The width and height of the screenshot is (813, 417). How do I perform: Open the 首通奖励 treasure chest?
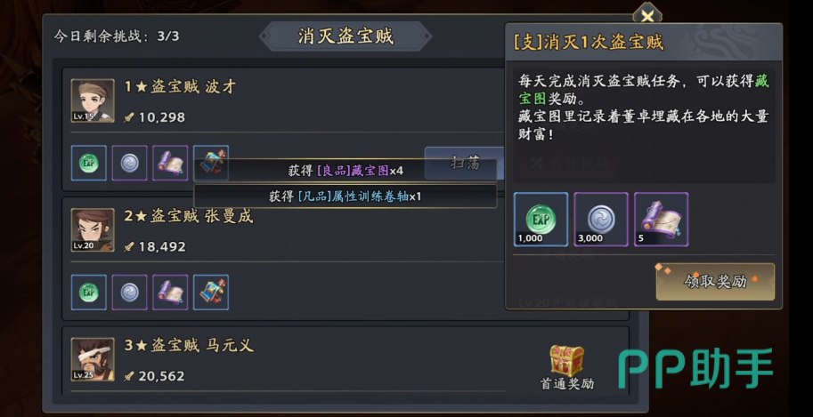[566, 360]
